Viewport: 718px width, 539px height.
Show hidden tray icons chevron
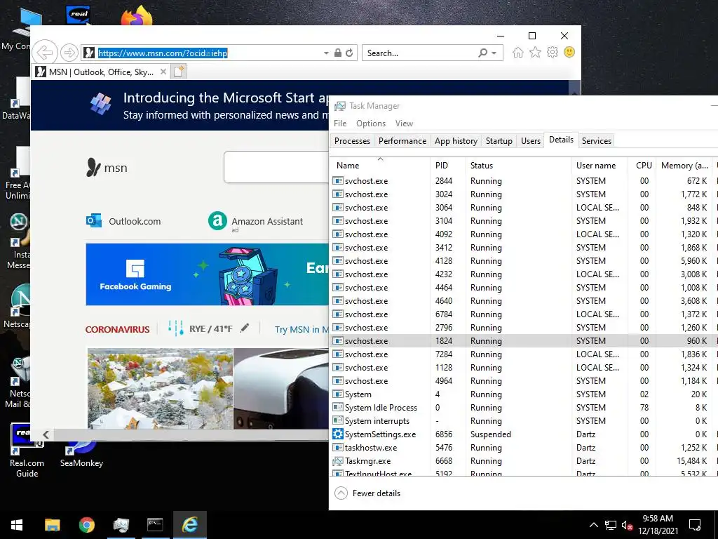pos(593,525)
